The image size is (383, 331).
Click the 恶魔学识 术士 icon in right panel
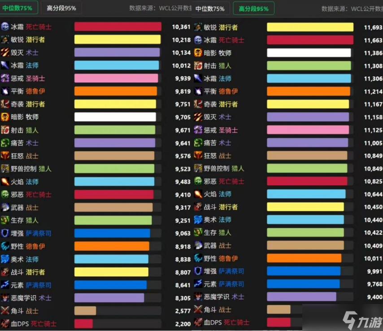[198, 297]
